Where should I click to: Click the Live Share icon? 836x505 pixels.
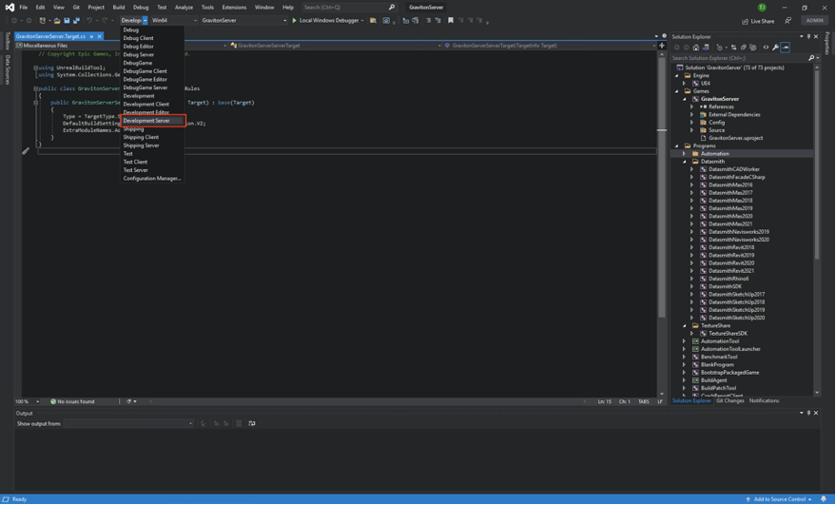[745, 21]
